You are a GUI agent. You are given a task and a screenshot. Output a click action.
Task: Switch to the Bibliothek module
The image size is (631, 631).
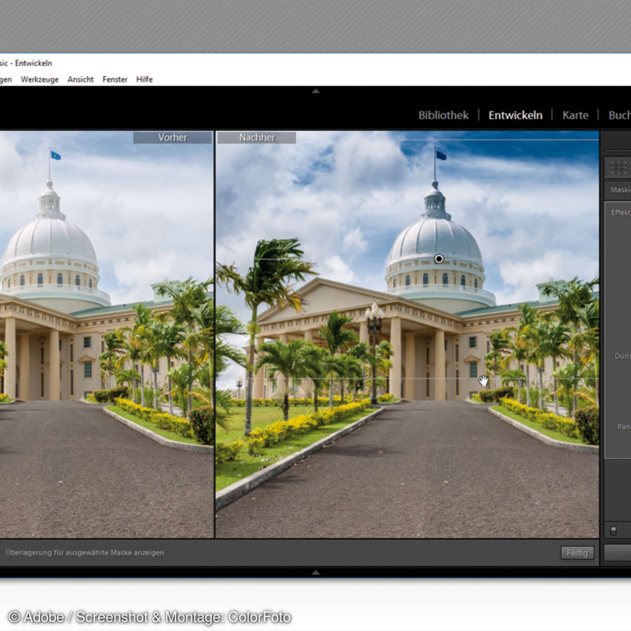pyautogui.click(x=443, y=115)
